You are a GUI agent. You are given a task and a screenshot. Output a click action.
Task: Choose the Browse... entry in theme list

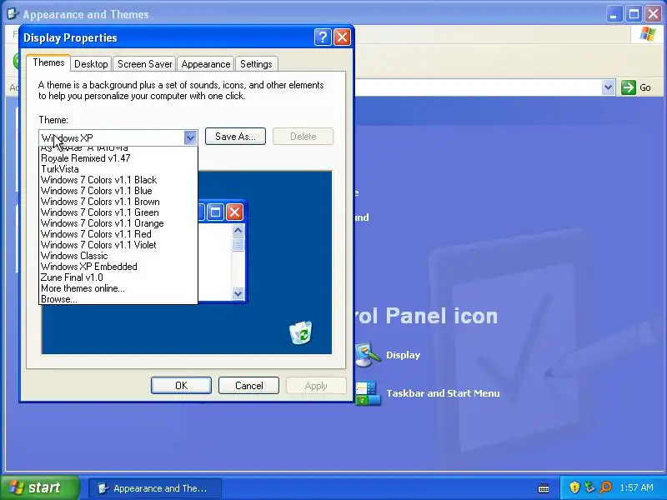118,299
